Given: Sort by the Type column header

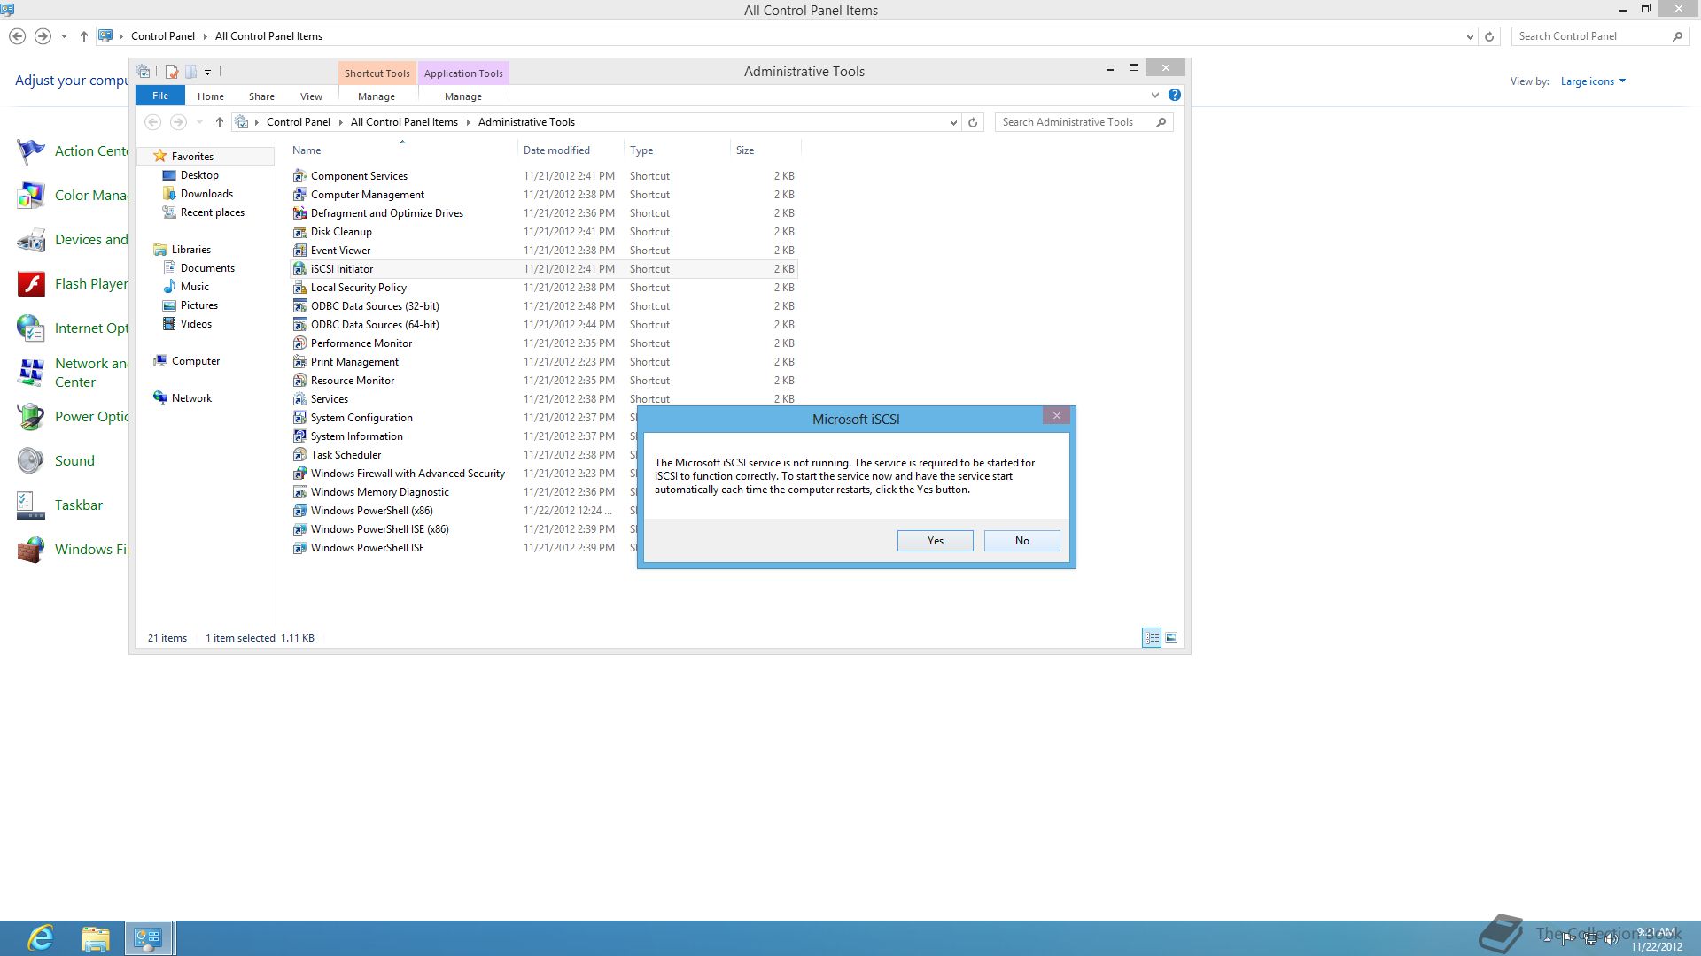Looking at the screenshot, I should click(x=641, y=150).
